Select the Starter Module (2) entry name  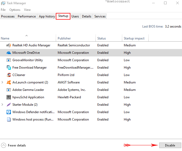[x=25, y=105]
